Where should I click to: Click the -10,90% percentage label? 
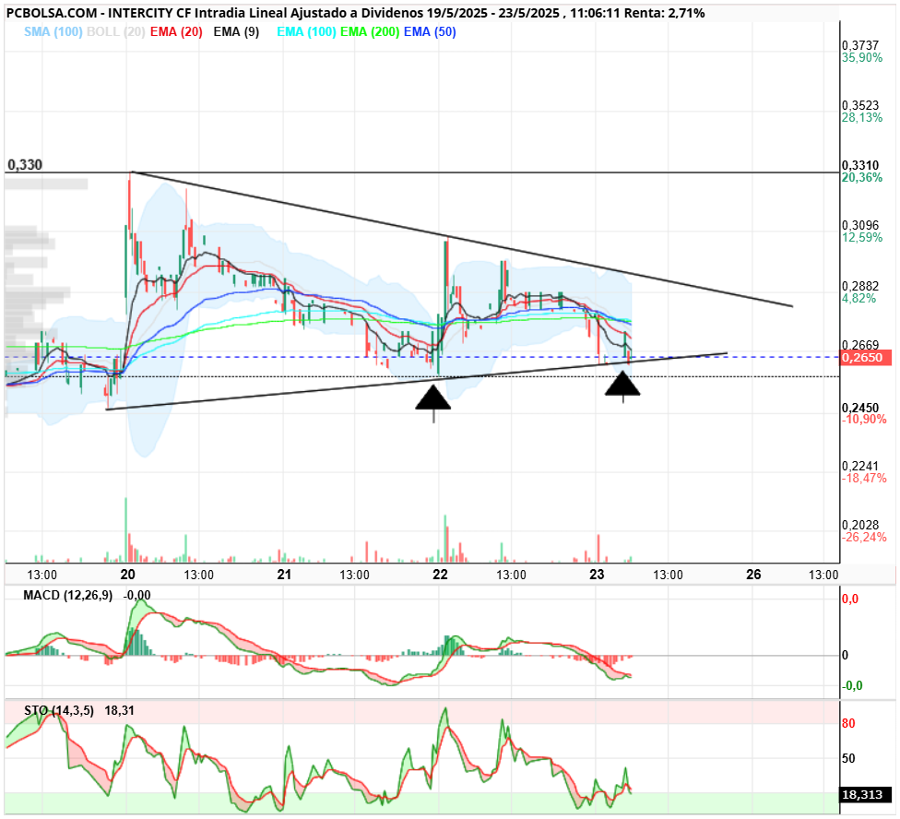click(864, 420)
